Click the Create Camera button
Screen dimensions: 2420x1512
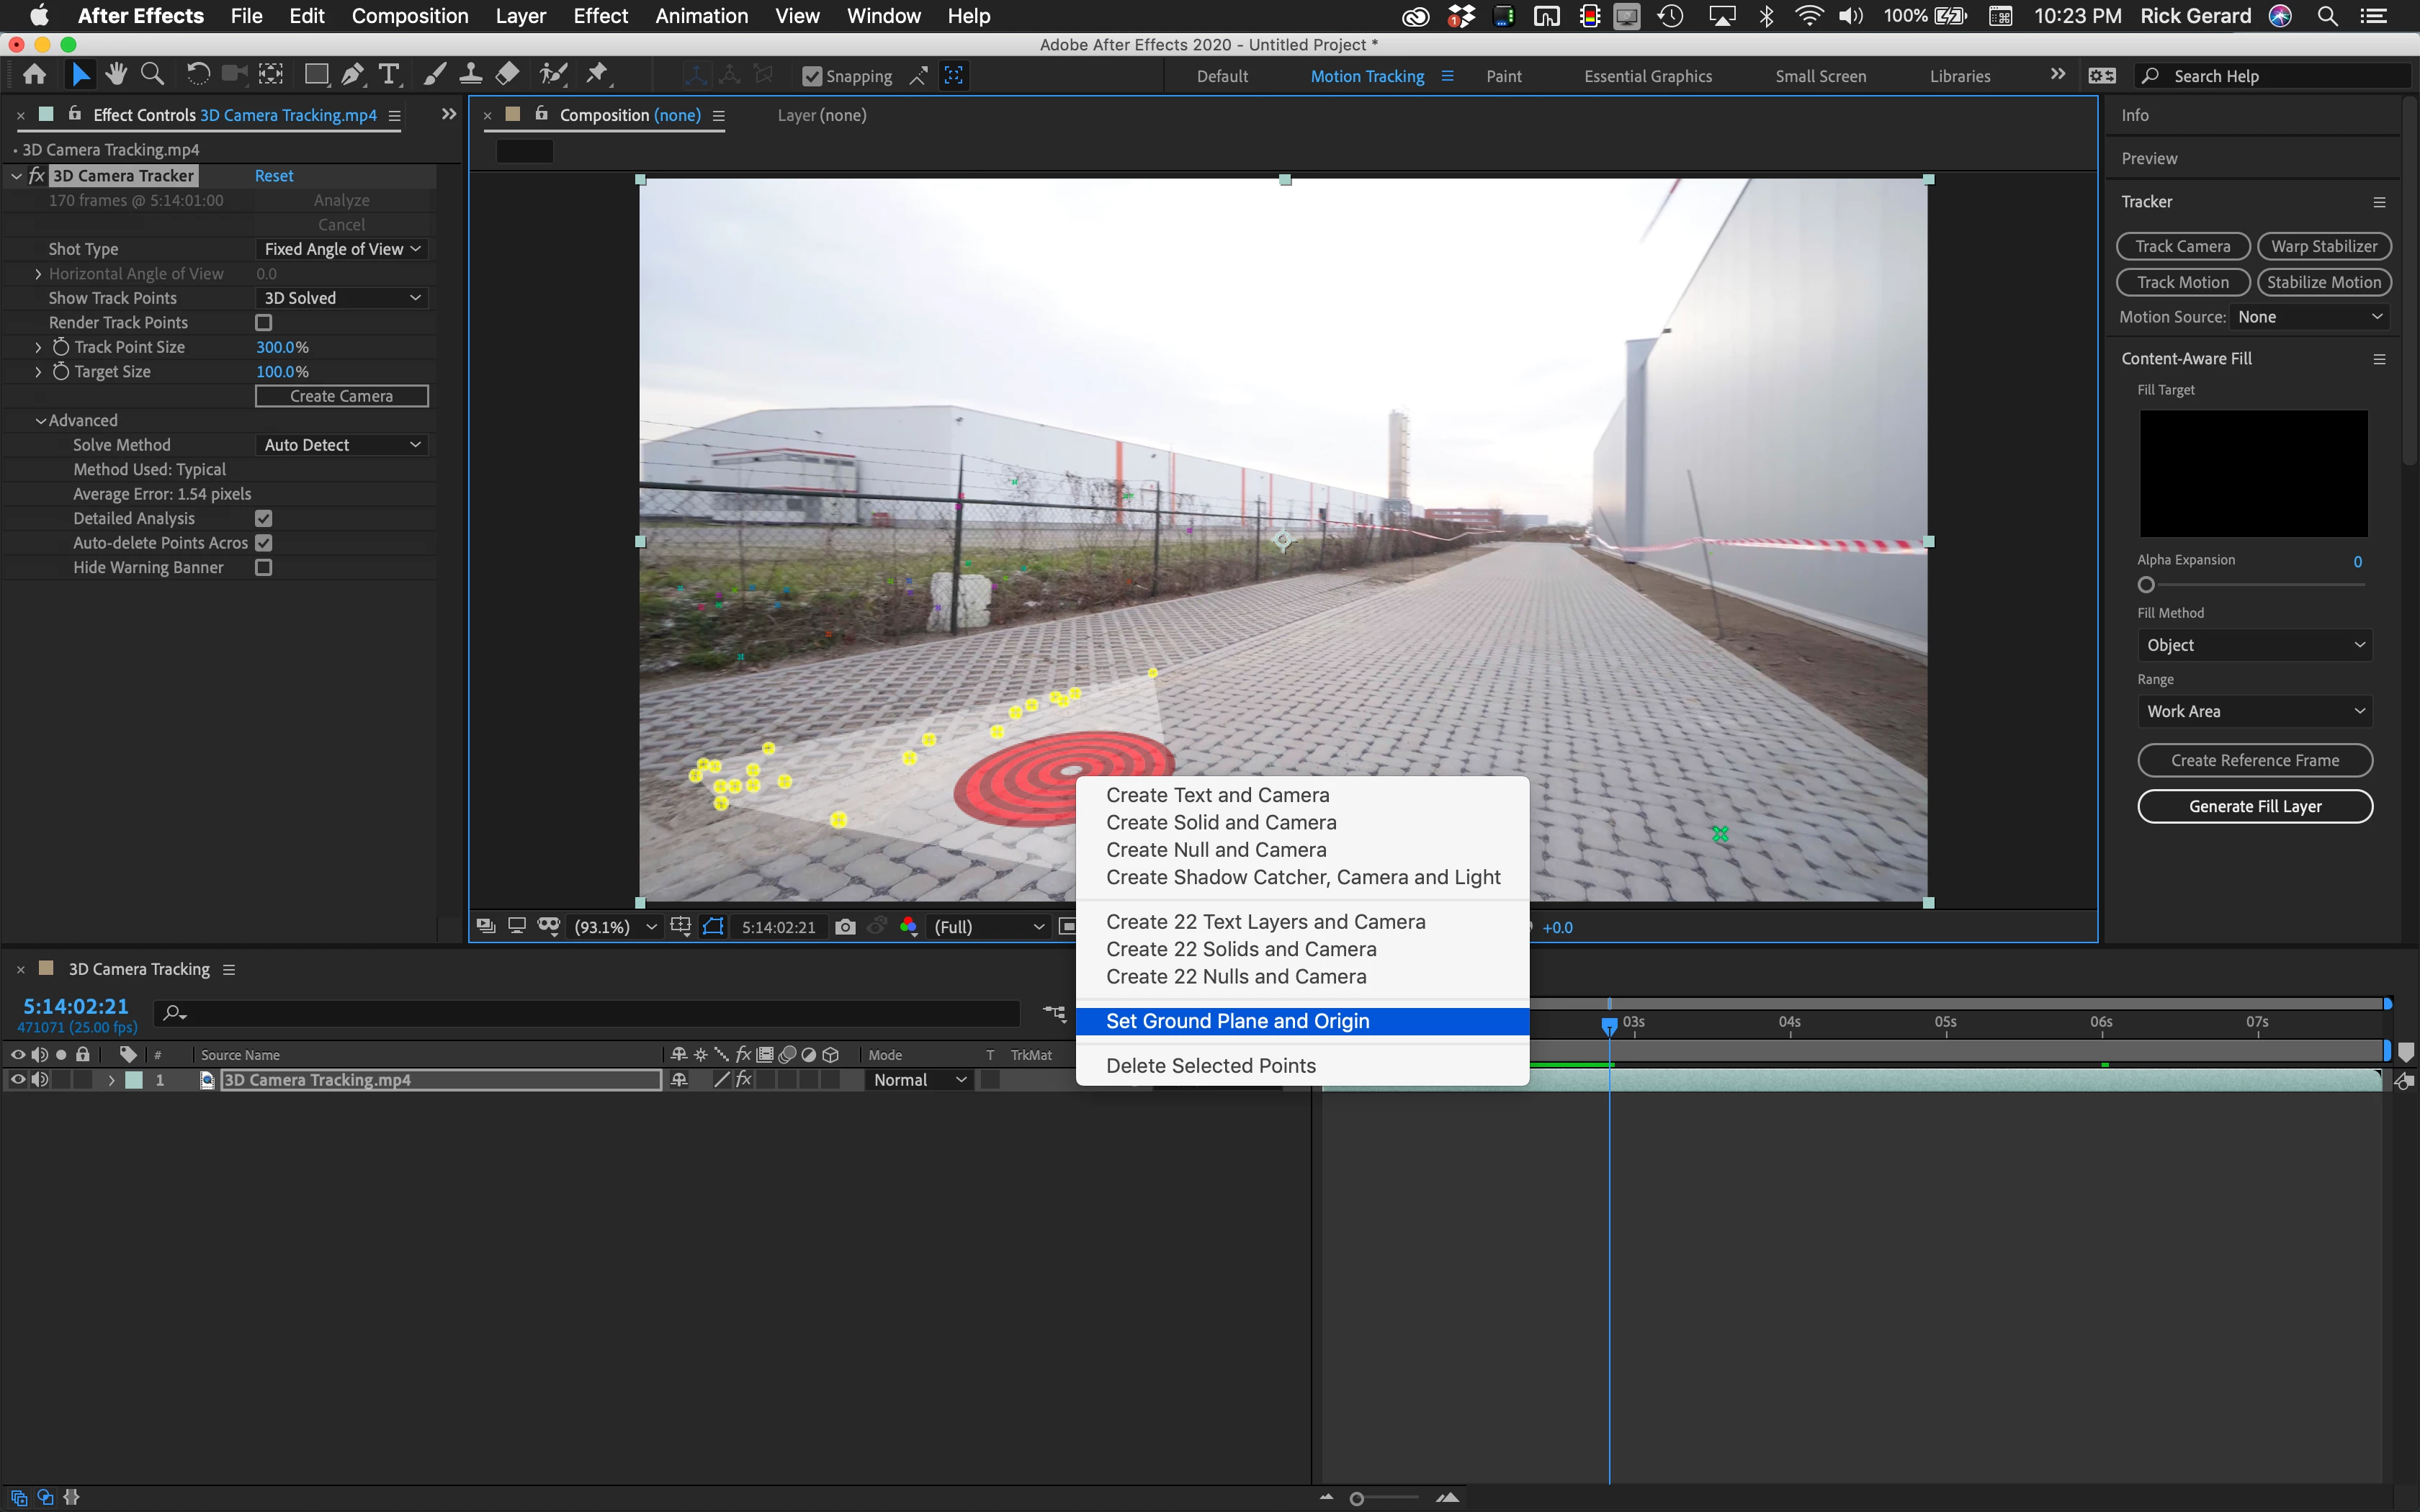(341, 396)
